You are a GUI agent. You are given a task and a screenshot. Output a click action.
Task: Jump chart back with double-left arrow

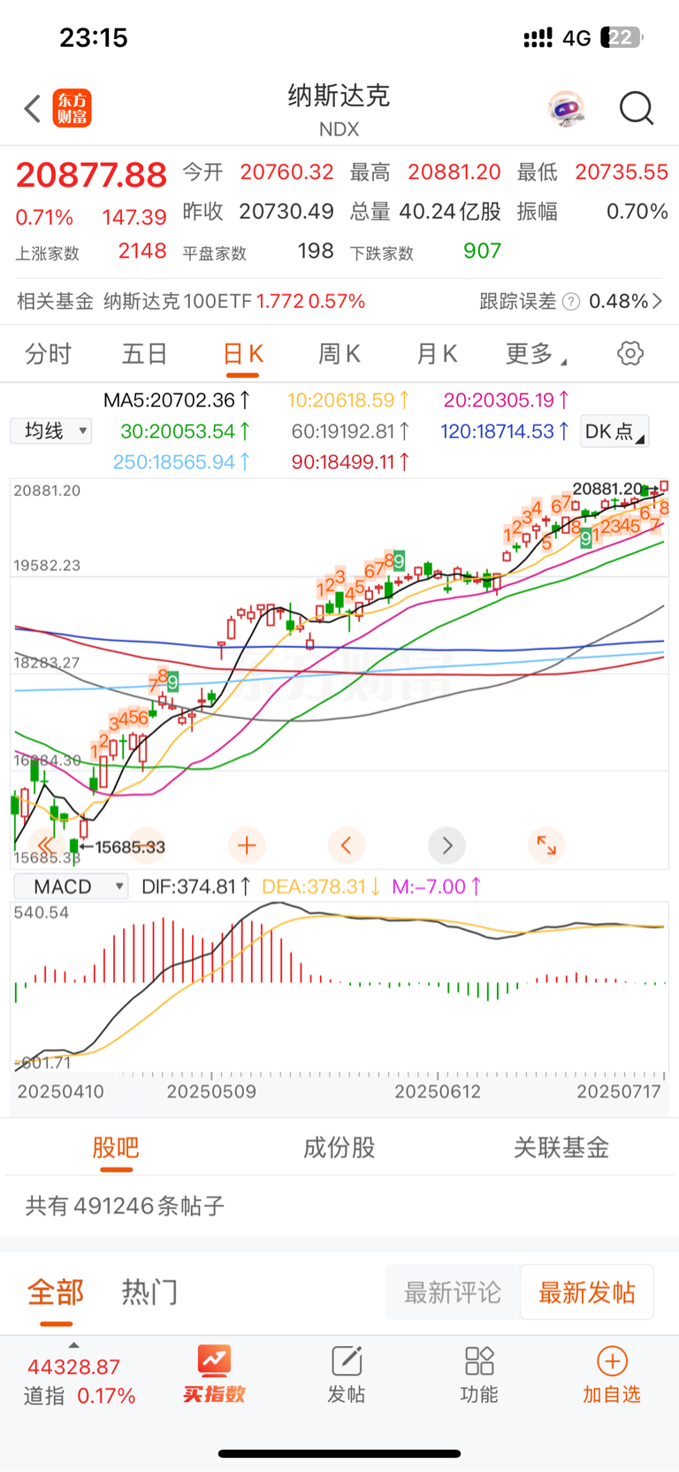45,845
